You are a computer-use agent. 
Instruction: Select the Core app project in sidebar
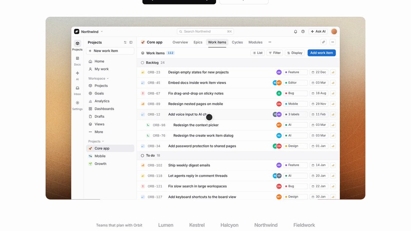(x=110, y=148)
